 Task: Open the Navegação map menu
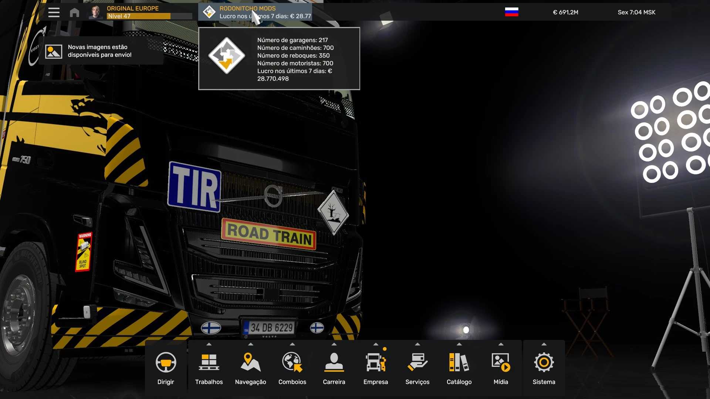pyautogui.click(x=250, y=362)
